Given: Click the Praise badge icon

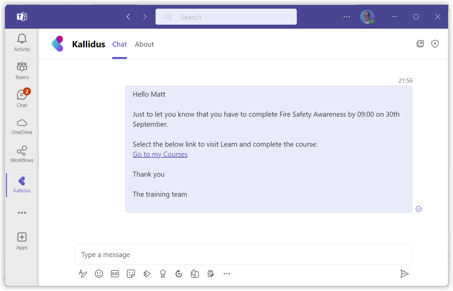Looking at the screenshot, I should pyautogui.click(x=163, y=274).
